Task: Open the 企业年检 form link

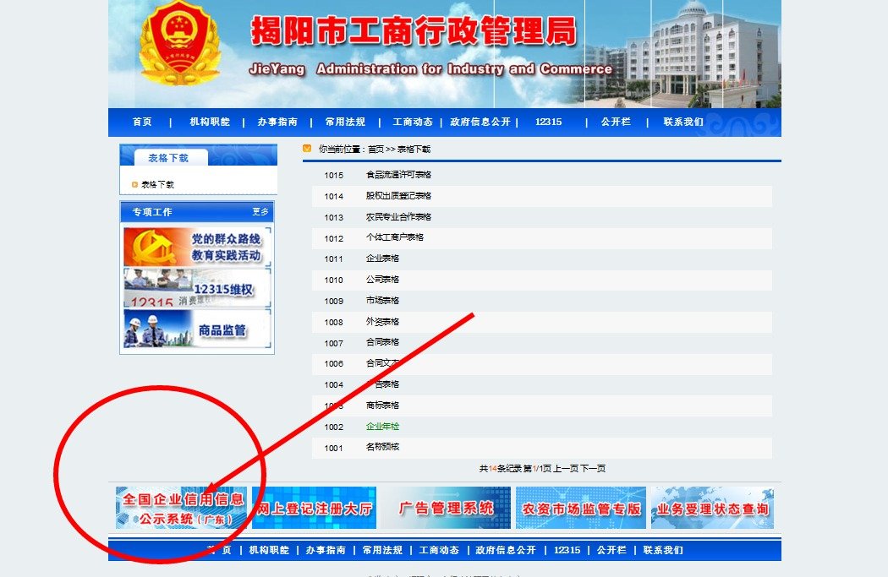Action: (x=381, y=426)
